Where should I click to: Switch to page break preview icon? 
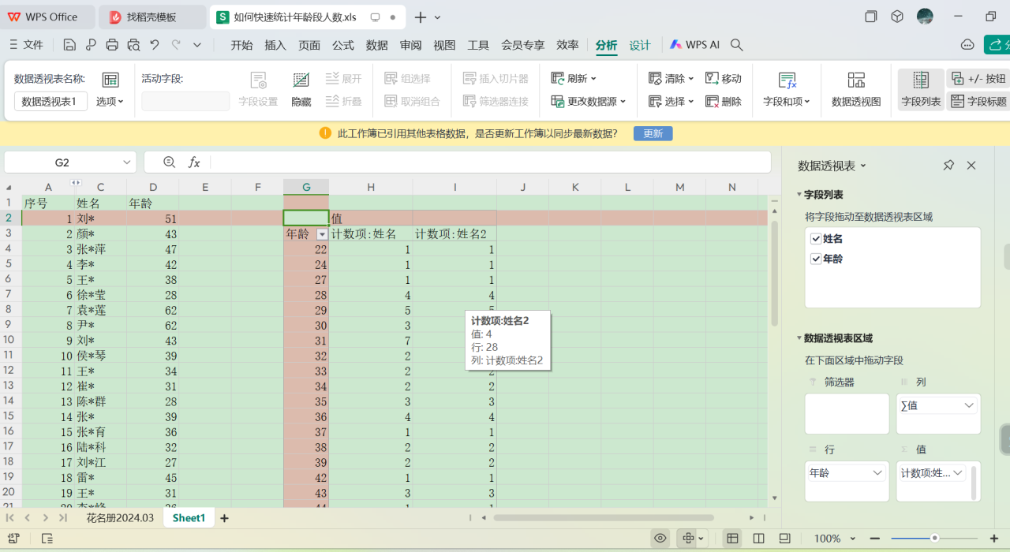pyautogui.click(x=784, y=539)
